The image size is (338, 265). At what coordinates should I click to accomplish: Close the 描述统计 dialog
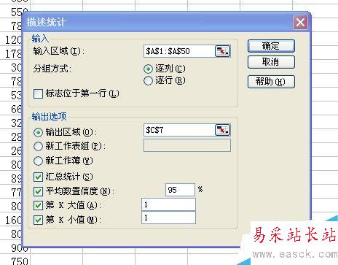(300, 23)
